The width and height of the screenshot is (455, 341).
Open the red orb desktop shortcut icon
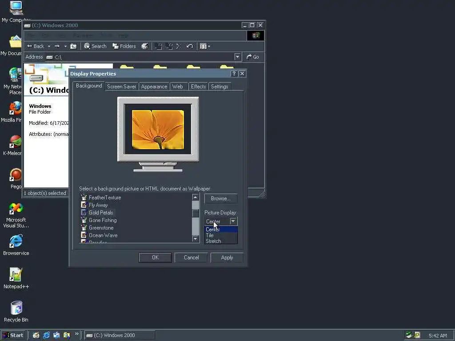pos(16,178)
